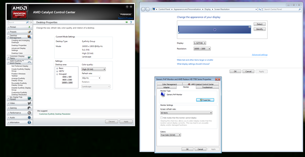Expand the Basic node in Desktop area tree

(x=57, y=68)
